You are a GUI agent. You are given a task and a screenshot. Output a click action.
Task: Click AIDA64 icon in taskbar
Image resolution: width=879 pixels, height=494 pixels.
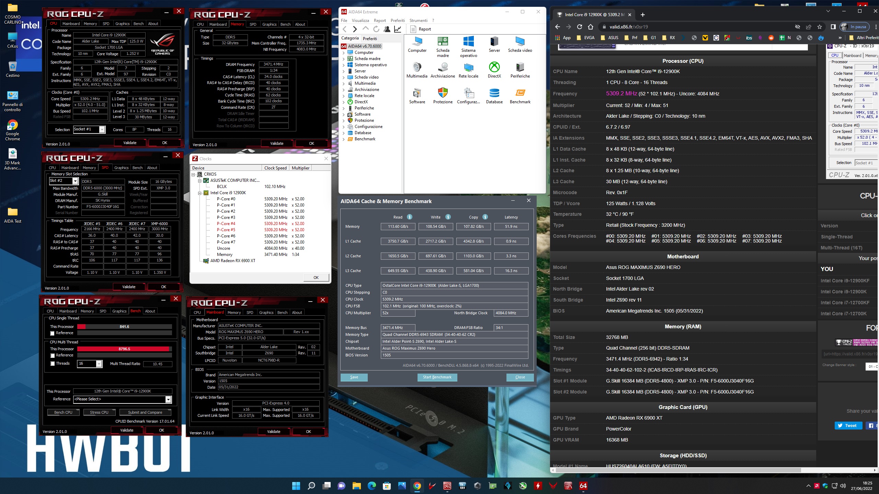click(x=583, y=486)
